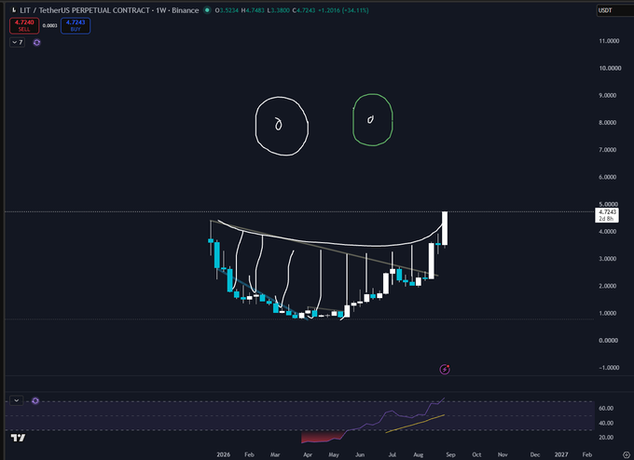Click the Apr label on time axis

pyautogui.click(x=308, y=454)
